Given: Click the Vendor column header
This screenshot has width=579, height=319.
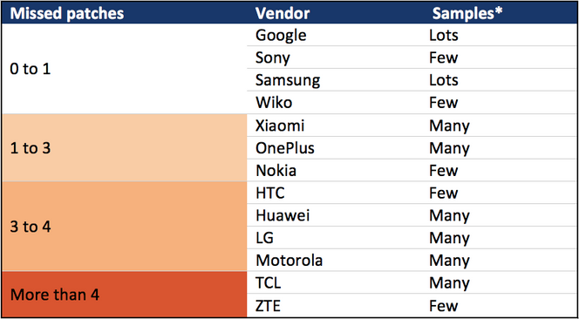Looking at the screenshot, I should tap(283, 14).
